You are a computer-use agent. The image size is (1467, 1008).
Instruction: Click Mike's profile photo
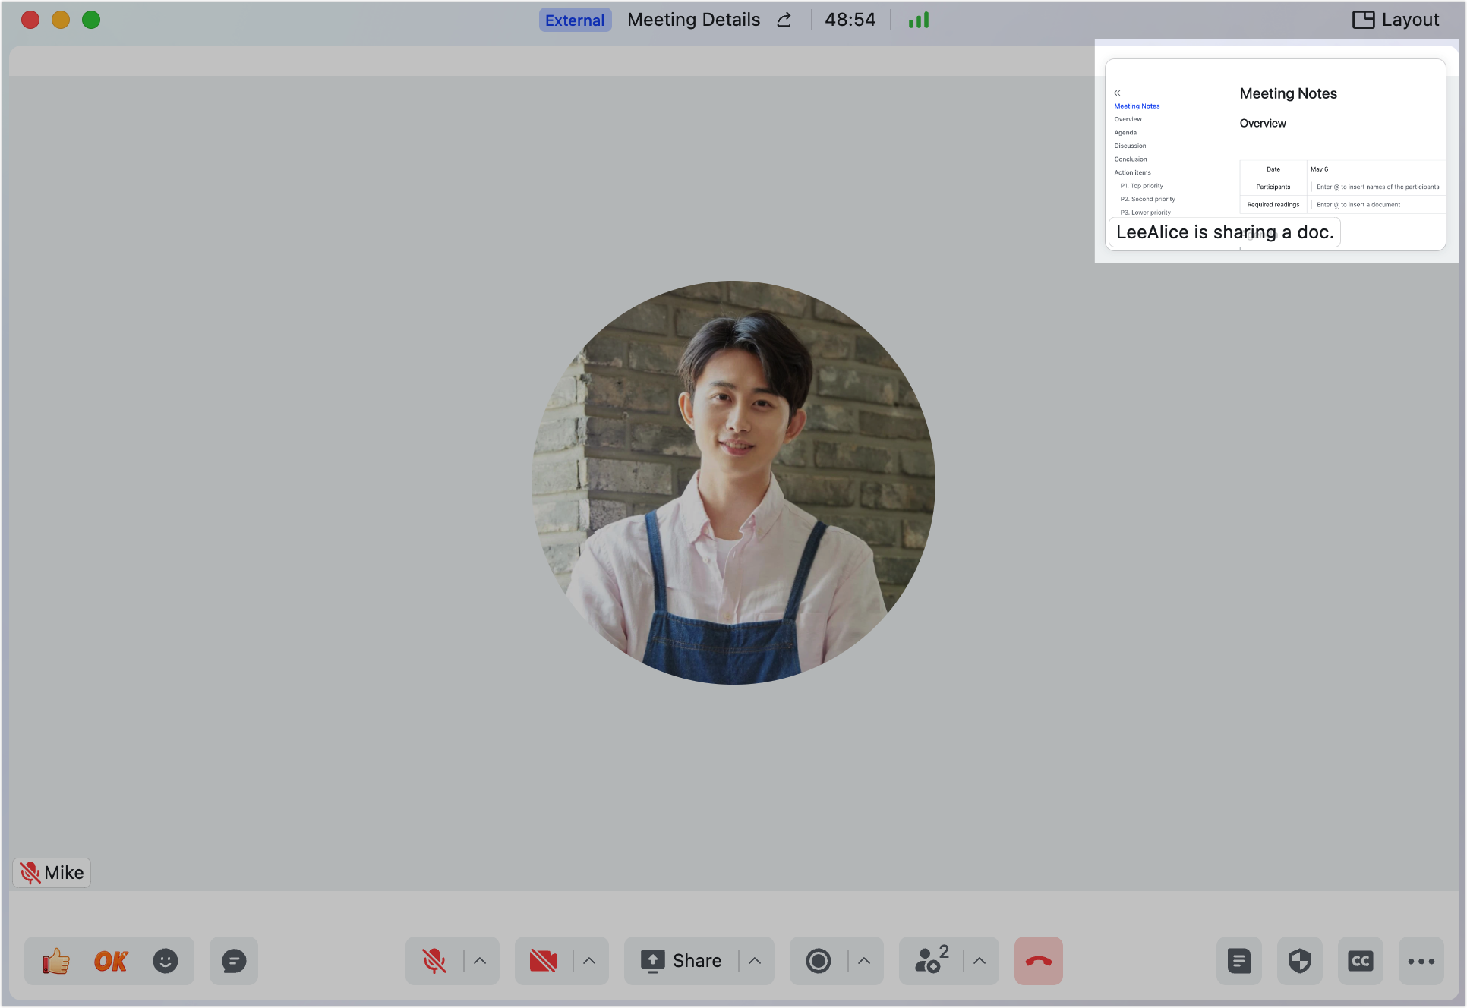pos(733,483)
